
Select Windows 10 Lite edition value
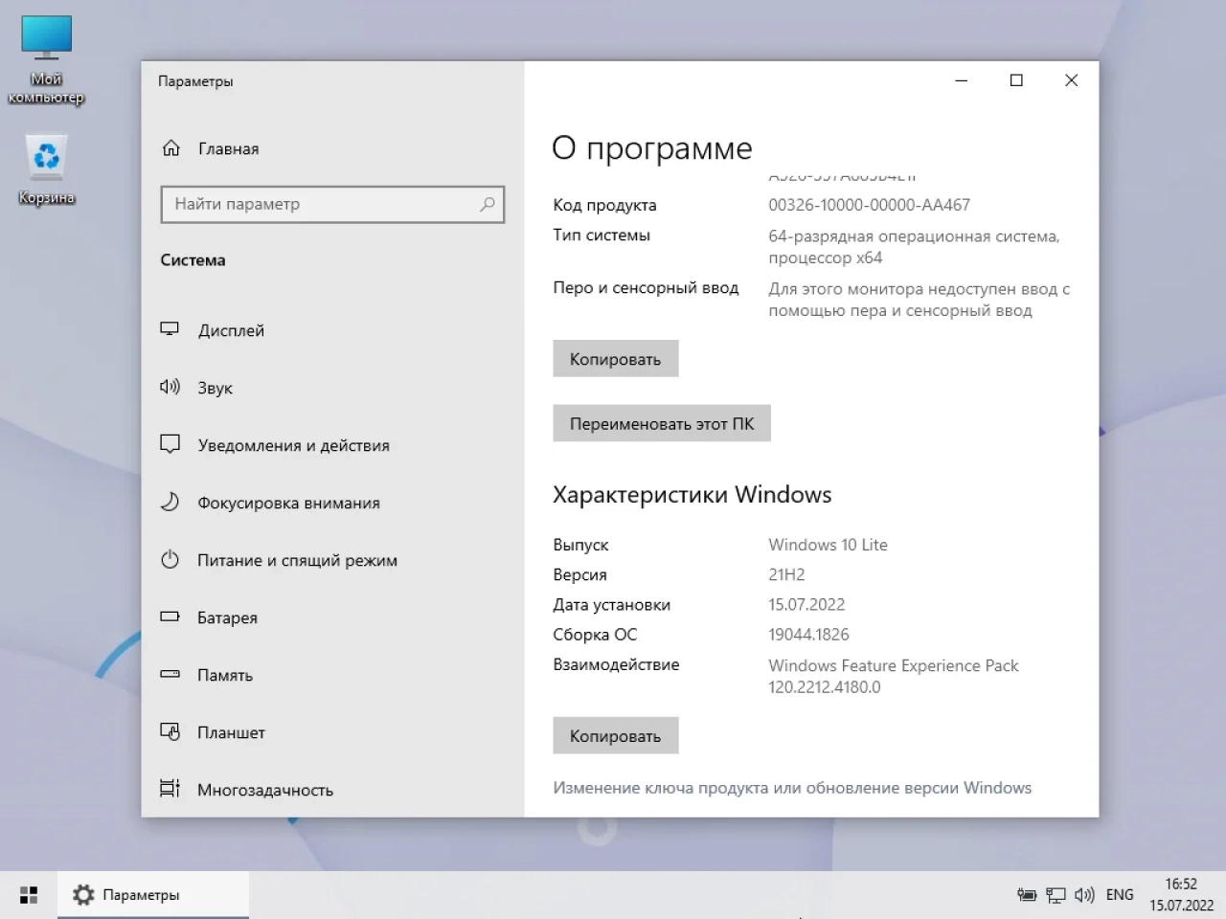pos(828,545)
